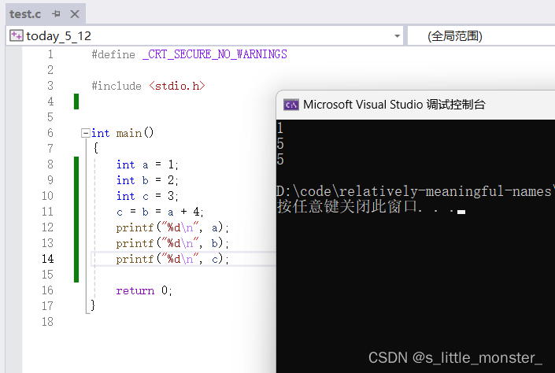555x373 pixels.
Task: Pin the test.c editor tab
Action: 56,14
